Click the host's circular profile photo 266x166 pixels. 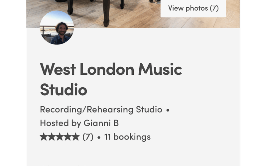tap(57, 28)
